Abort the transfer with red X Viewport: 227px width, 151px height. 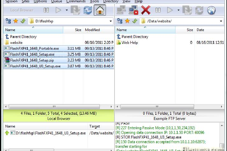coord(146,10)
